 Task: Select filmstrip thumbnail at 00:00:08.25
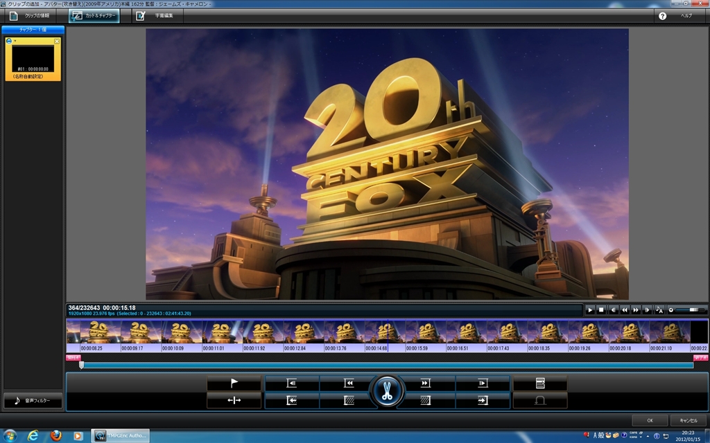pos(101,332)
